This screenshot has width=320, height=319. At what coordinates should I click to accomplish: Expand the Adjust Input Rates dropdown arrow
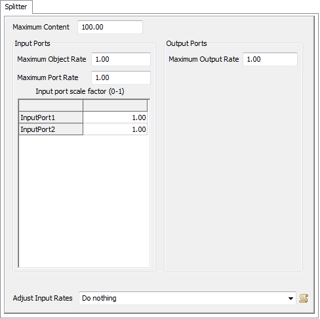click(290, 298)
